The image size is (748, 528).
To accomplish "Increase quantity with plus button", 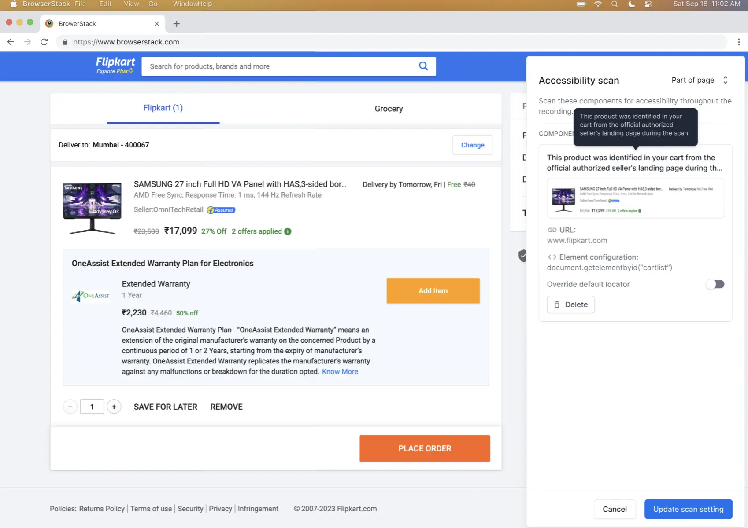I will (x=114, y=407).
